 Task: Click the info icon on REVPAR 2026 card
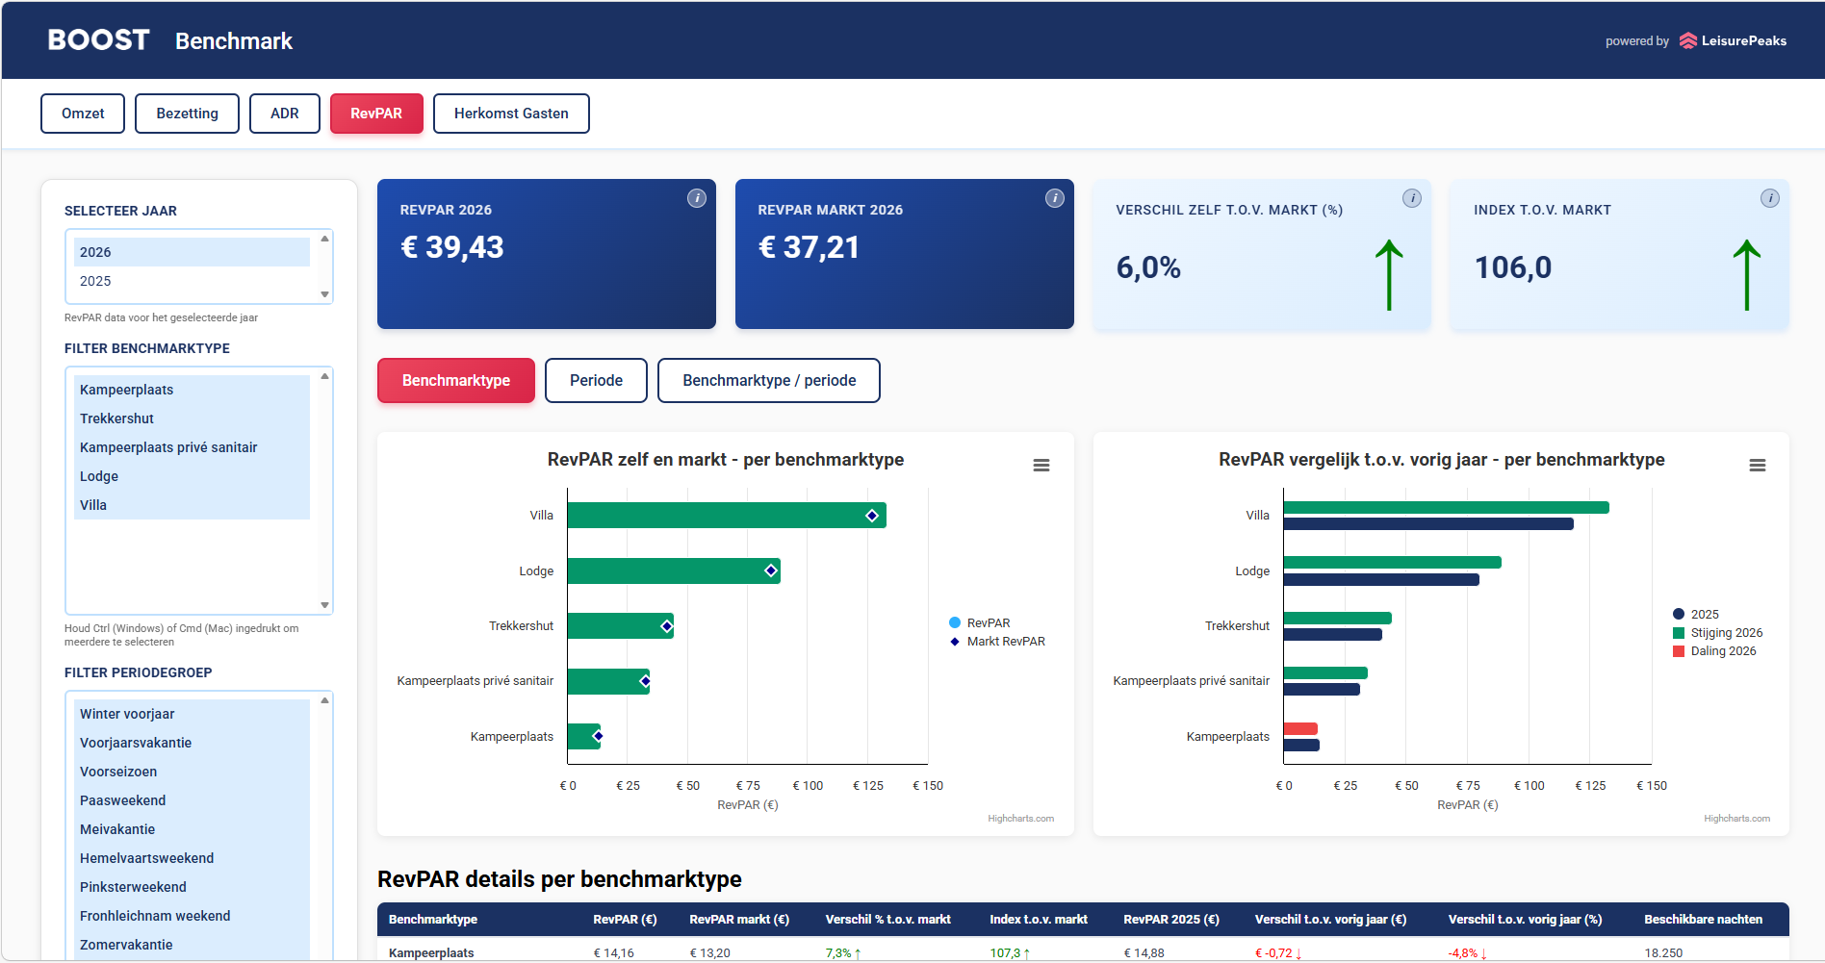tap(696, 198)
